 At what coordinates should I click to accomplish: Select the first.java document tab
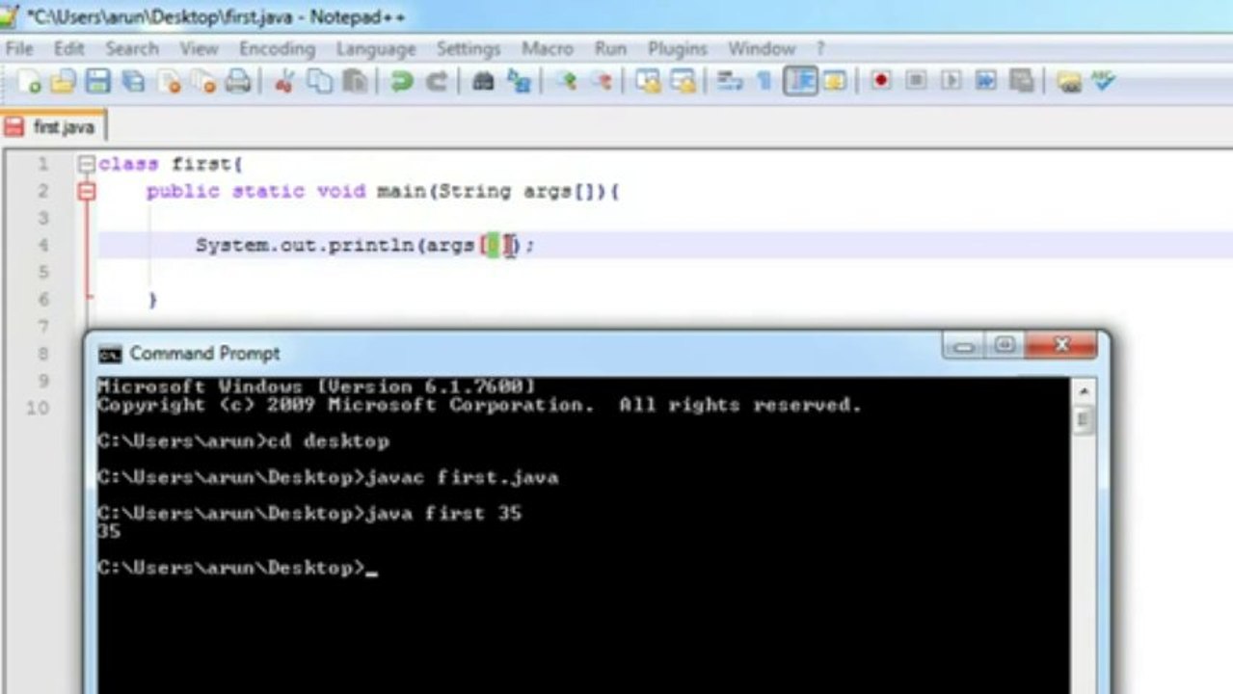click(53, 127)
